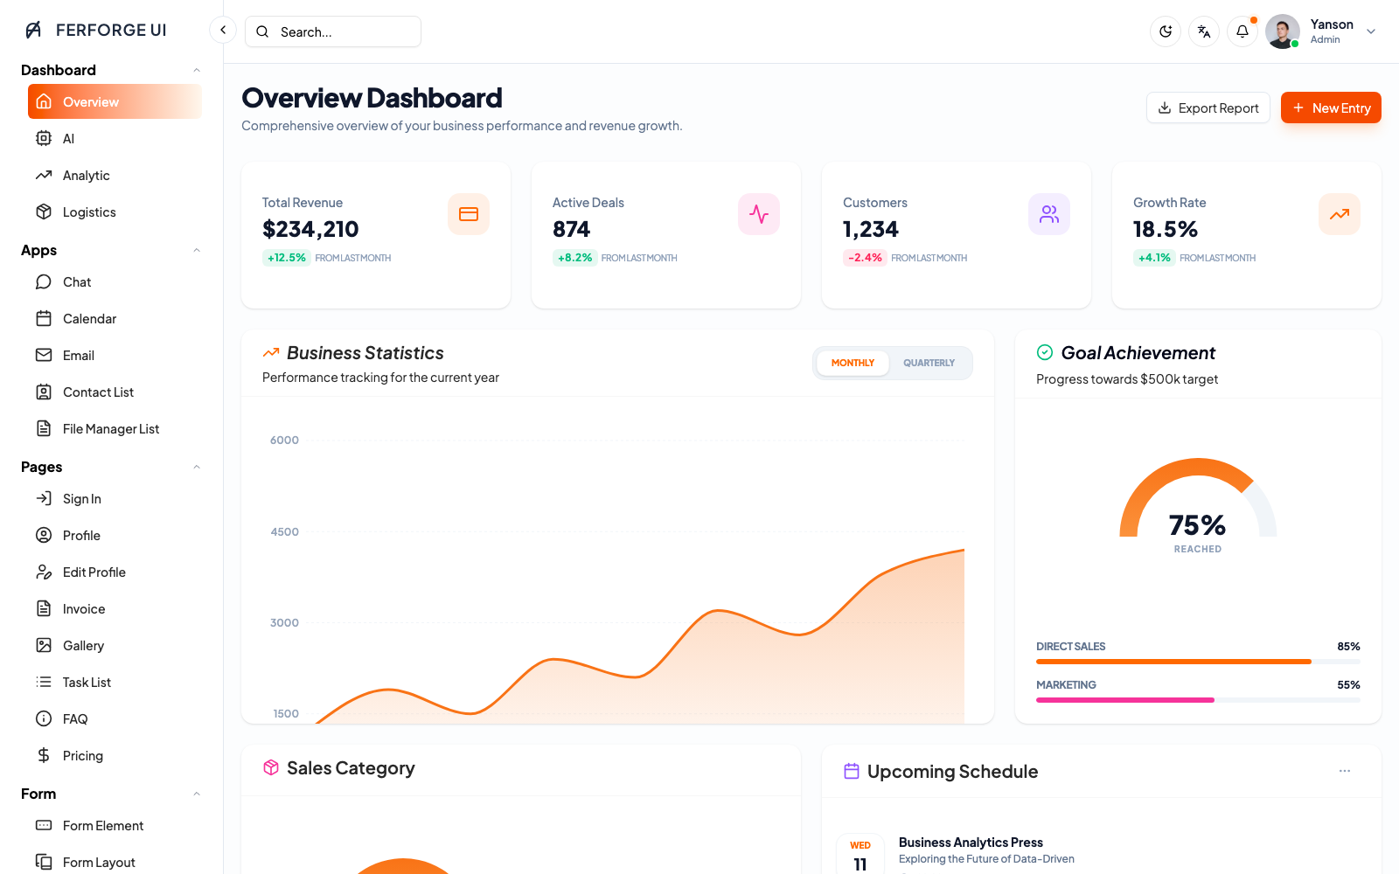Click the Export Report button

pyautogui.click(x=1208, y=108)
